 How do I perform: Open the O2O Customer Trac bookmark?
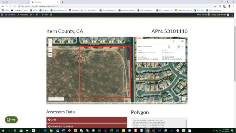pos(164,10)
